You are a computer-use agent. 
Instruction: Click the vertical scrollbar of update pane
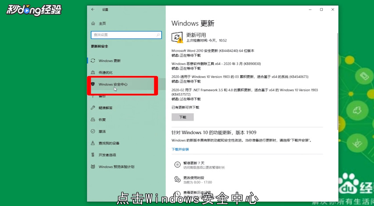click(x=338, y=81)
